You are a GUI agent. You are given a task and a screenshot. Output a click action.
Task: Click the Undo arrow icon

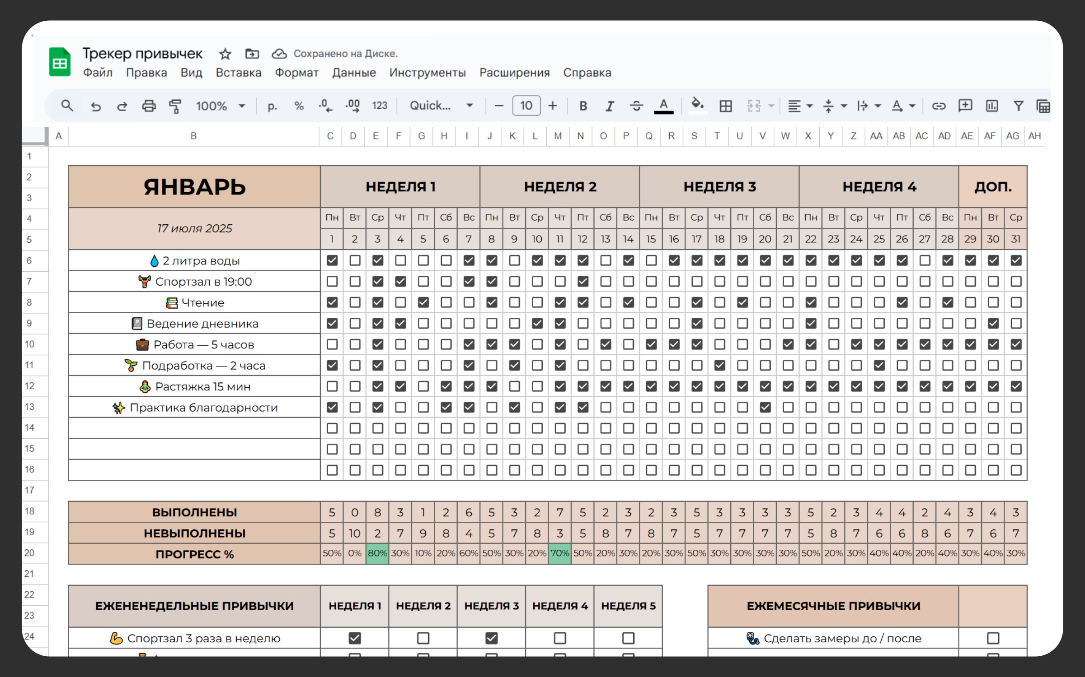pyautogui.click(x=95, y=107)
